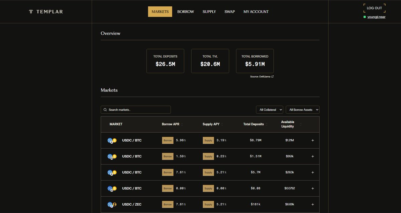Viewport: 401px width, 213px height.
Task: Click USDC / ZEC token pair icon
Action: pyautogui.click(x=112, y=204)
